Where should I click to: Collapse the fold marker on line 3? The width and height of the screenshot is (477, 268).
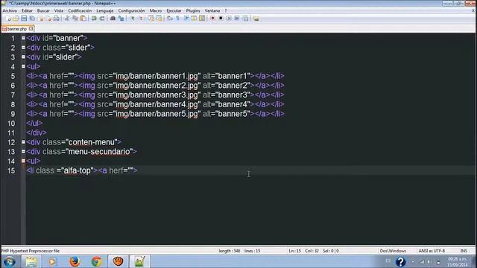(x=23, y=57)
